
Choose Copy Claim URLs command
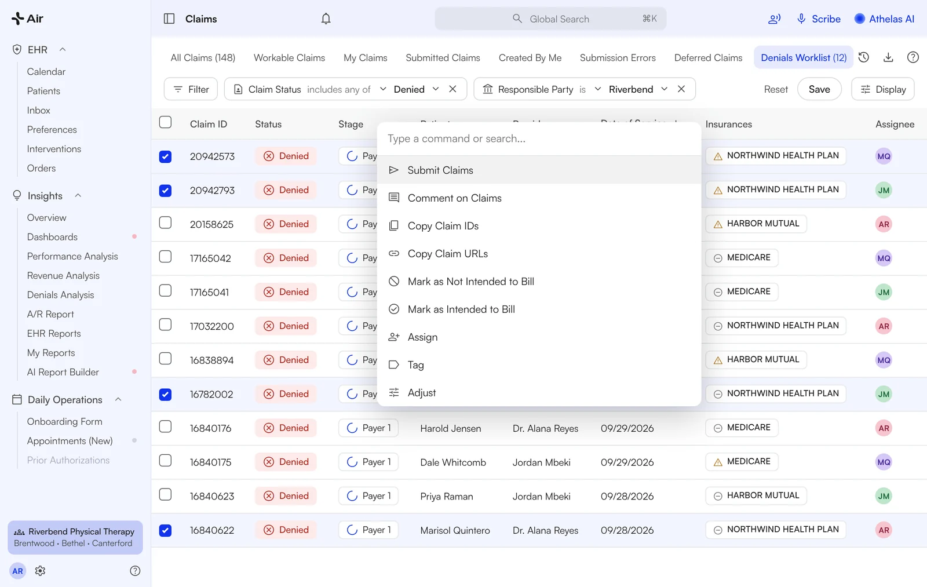pyautogui.click(x=539, y=254)
